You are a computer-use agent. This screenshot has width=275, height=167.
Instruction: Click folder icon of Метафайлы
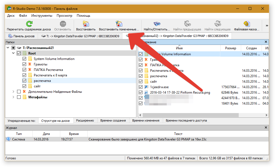(x=24, y=97)
